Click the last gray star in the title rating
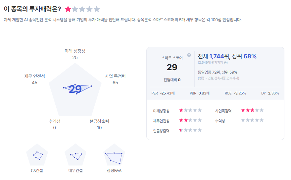The height and width of the screenshot is (180, 291). (x=97, y=9)
